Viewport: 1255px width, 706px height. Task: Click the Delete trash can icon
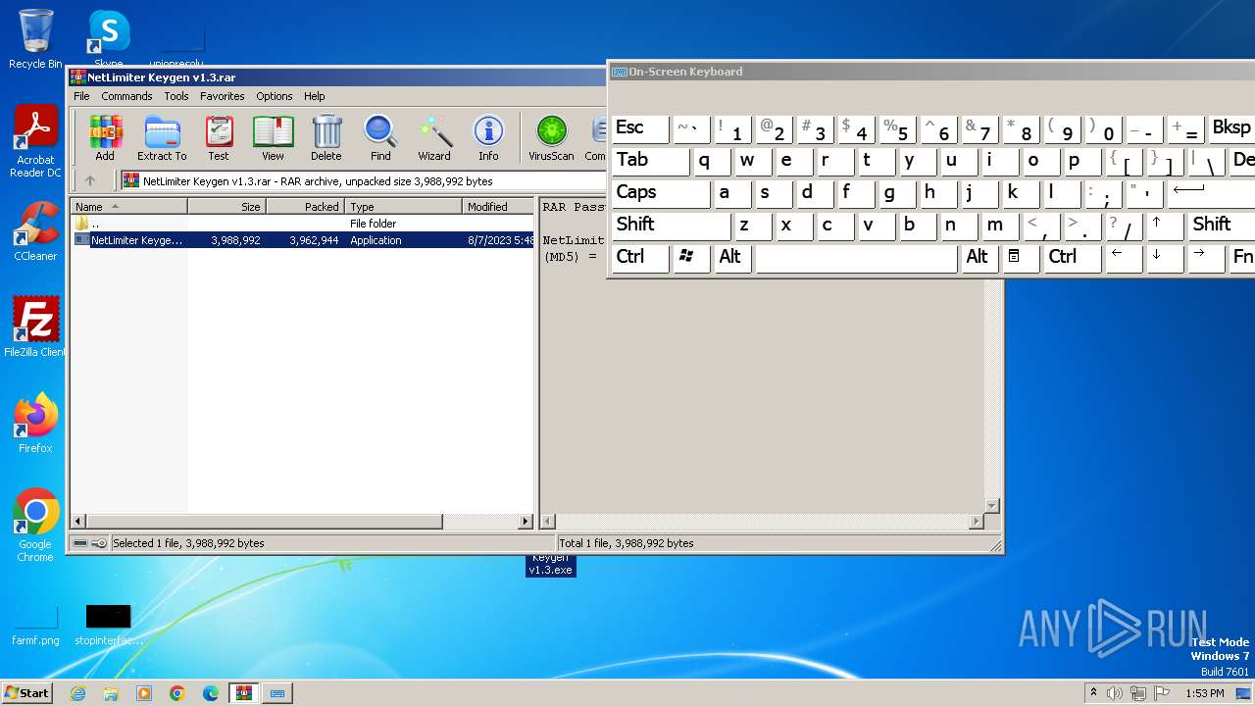coord(326,137)
